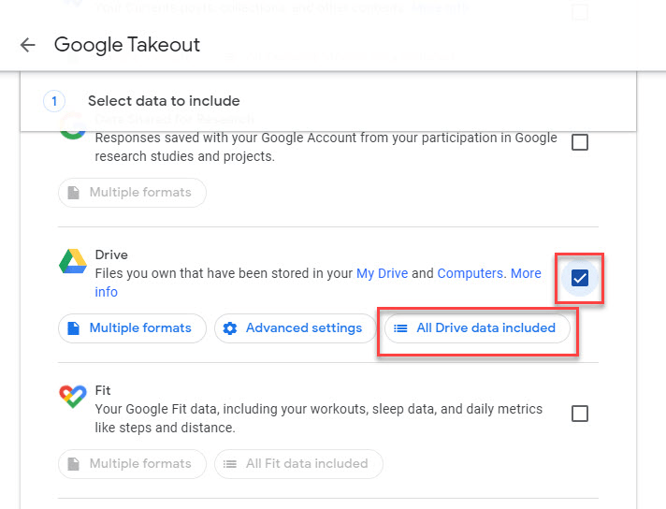Click the list icon in All Drive data included

pos(400,328)
